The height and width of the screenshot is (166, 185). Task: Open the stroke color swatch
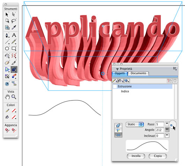(14, 111)
